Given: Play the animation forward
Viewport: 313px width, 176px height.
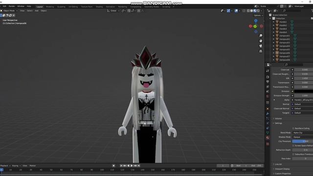Looking at the screenshot, I should (x=132, y=166).
